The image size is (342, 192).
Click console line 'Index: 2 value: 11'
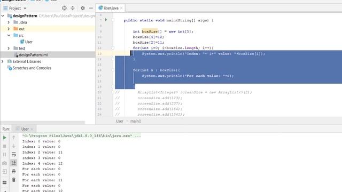point(42,153)
